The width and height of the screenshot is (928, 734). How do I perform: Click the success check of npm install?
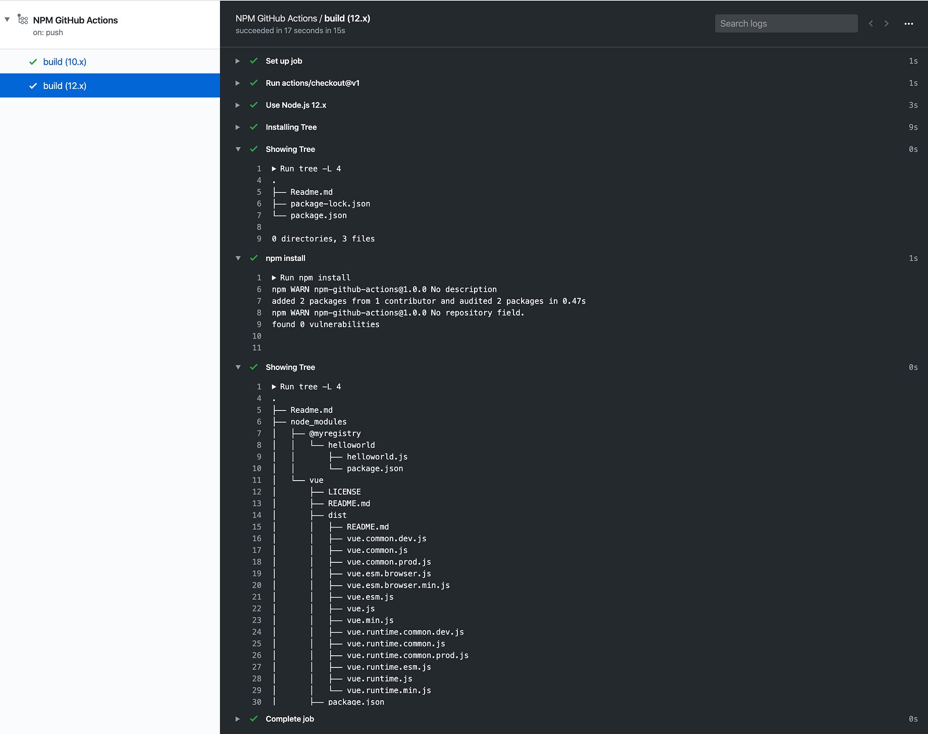point(254,258)
